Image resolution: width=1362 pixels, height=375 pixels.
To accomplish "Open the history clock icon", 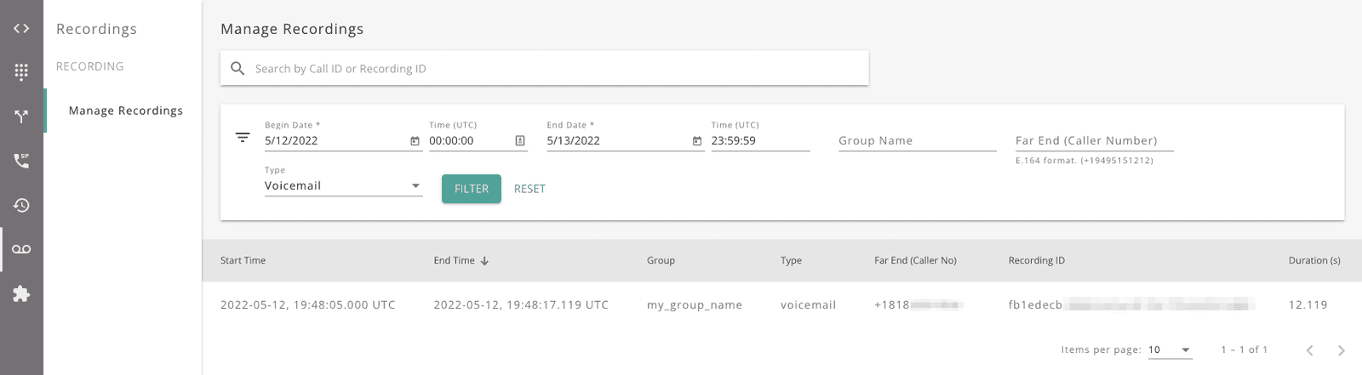I will (x=21, y=205).
